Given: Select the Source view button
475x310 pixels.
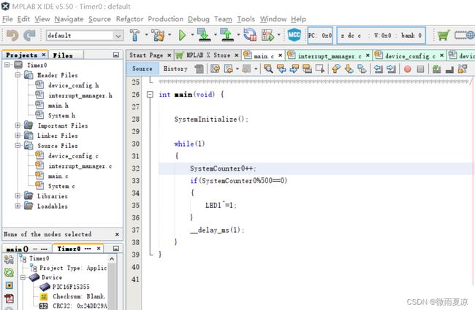Looking at the screenshot, I should pos(142,69).
